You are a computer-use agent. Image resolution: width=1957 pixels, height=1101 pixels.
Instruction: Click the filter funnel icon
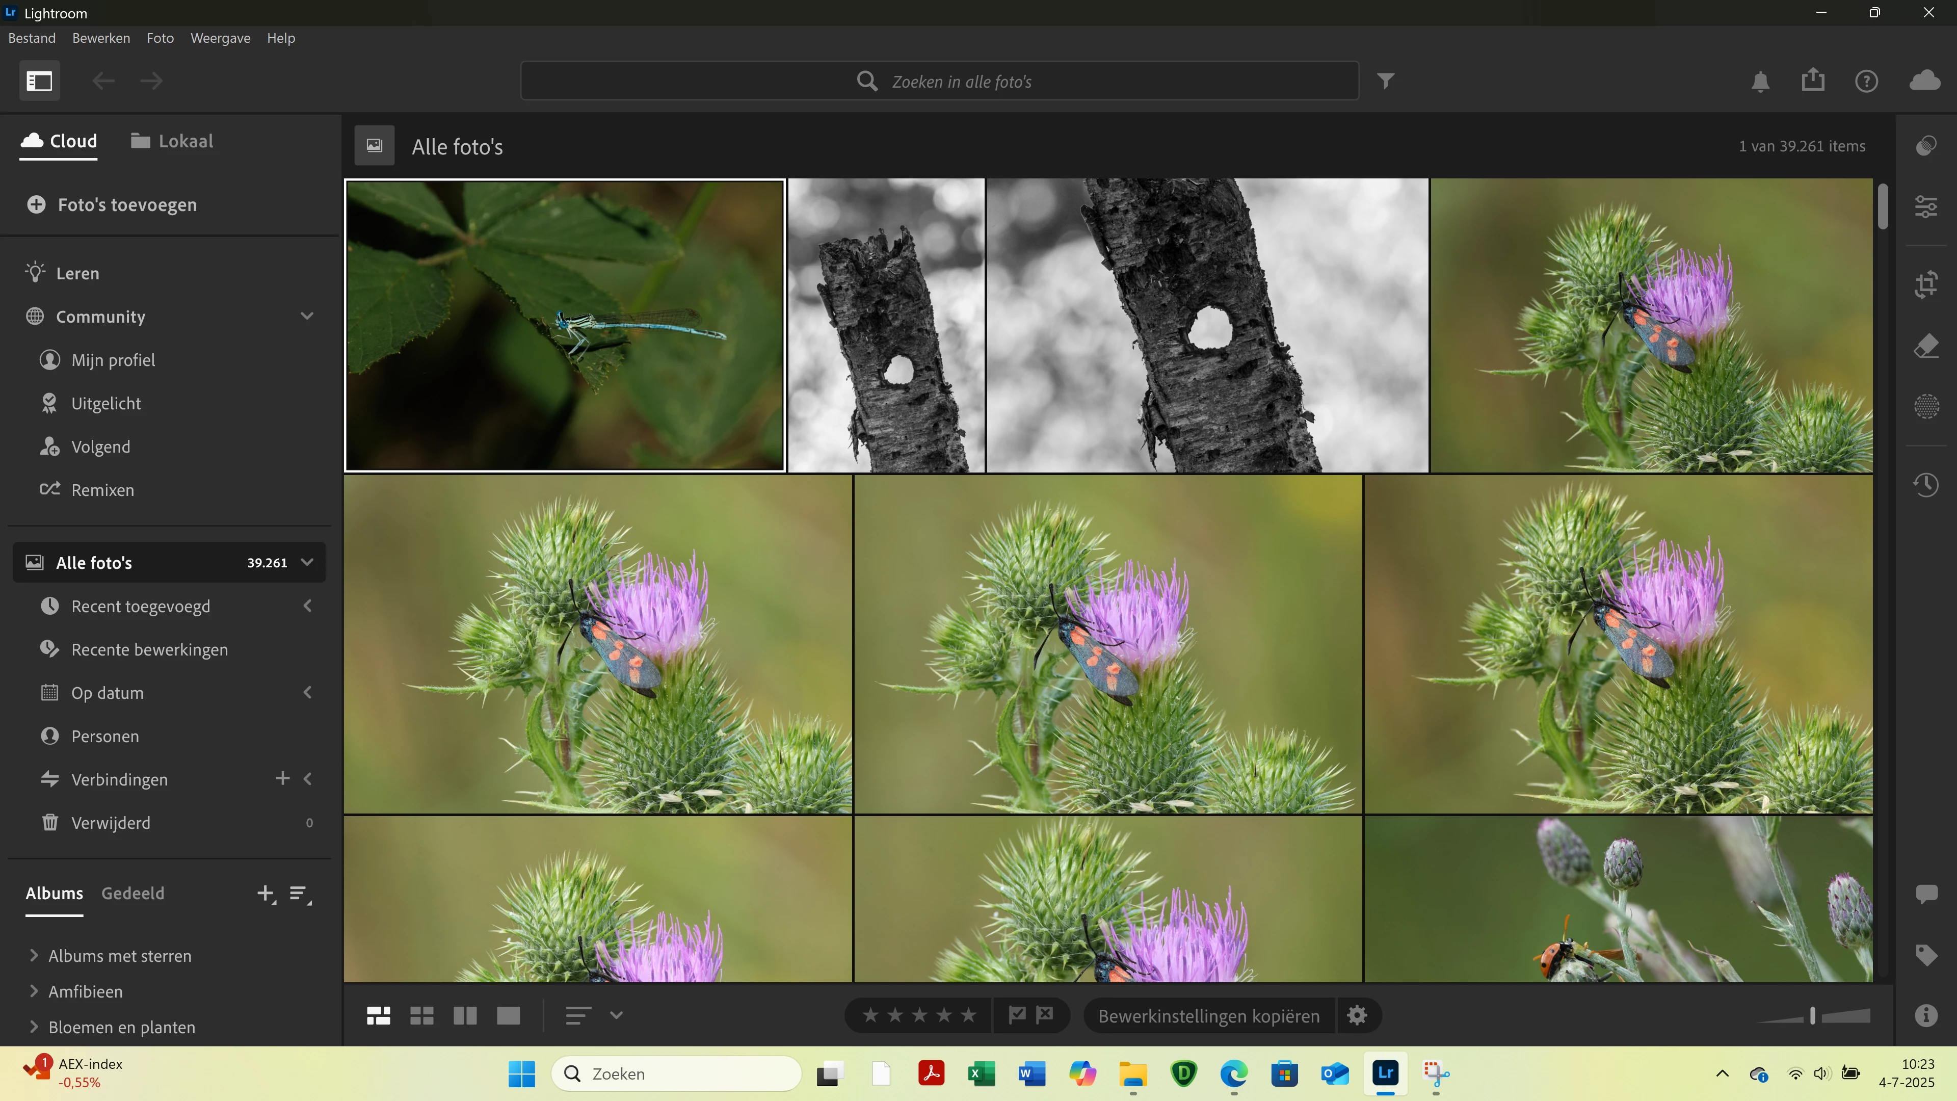coord(1386,81)
